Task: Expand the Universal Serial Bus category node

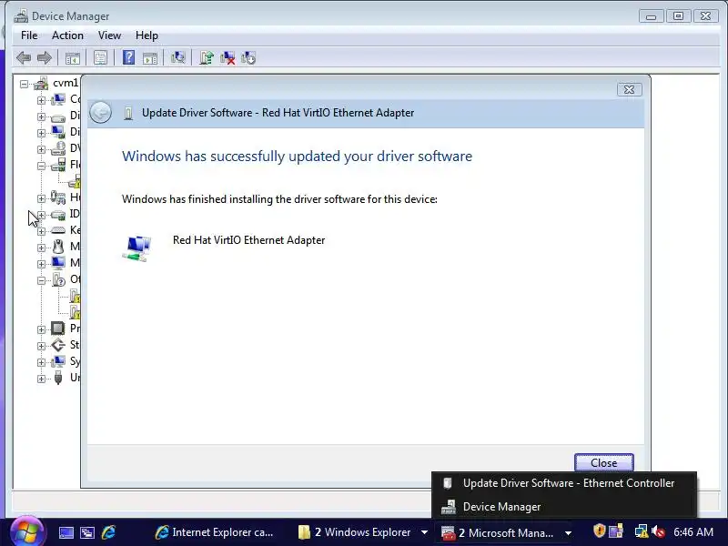Action: coord(41,379)
